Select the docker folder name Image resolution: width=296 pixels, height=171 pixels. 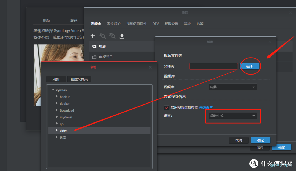pyautogui.click(x=65, y=104)
